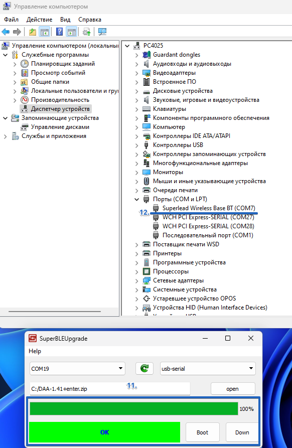Collapse the Служебные программы node

pos(6,55)
